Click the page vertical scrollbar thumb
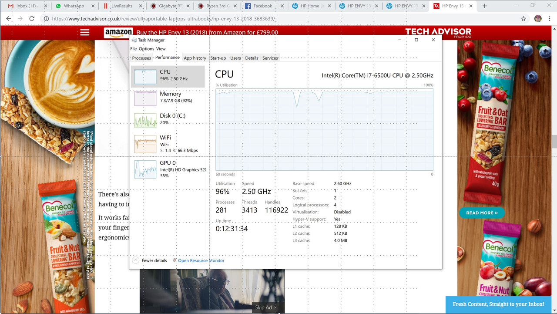This screenshot has height=314, width=557. [x=554, y=142]
